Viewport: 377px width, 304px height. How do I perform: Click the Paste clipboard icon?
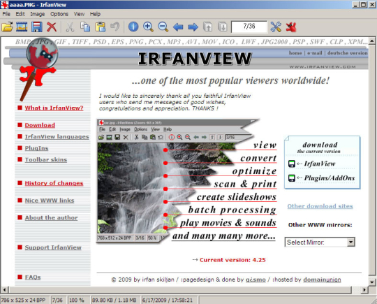pos(100,27)
